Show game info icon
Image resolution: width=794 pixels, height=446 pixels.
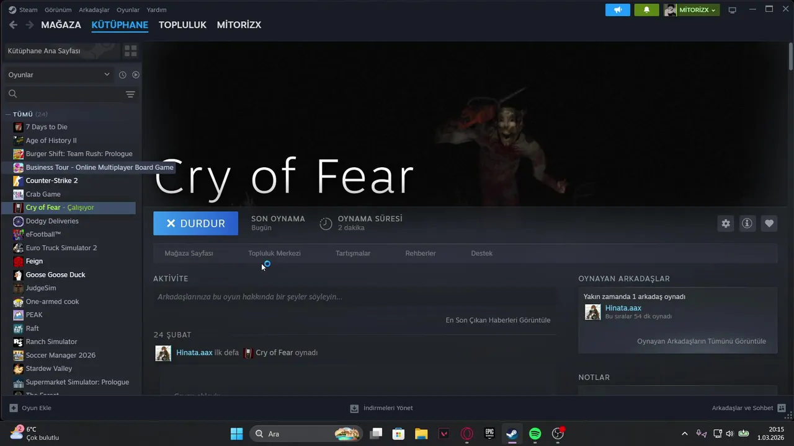(747, 224)
